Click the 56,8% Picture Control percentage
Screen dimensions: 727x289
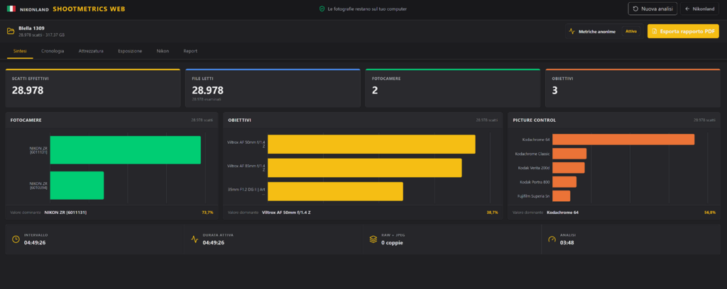(x=710, y=212)
